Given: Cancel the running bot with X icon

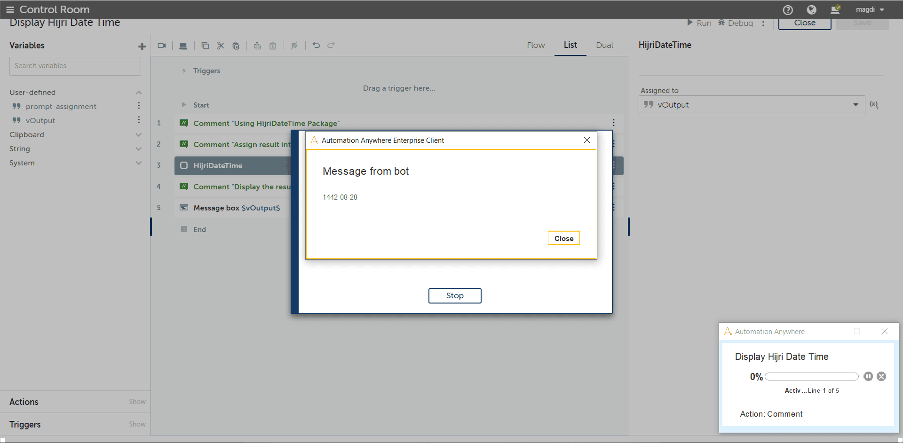Looking at the screenshot, I should point(881,376).
